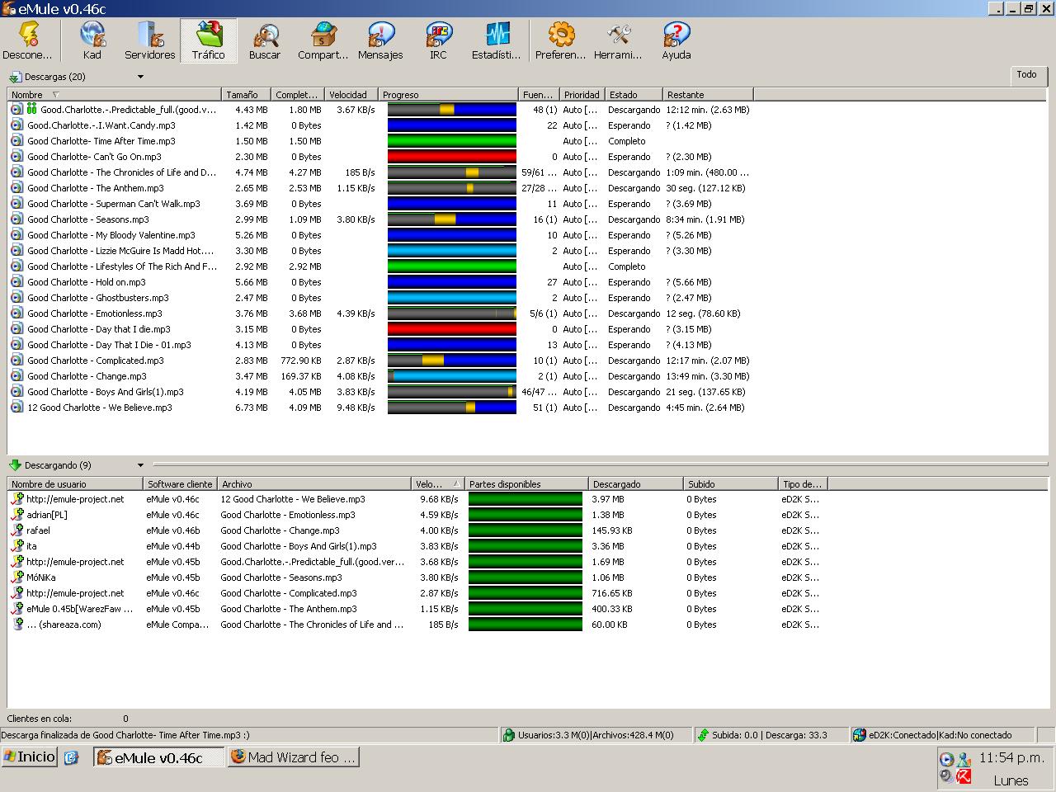Switch to eMule v0.46c taskbar button
1056x792 pixels.
(x=158, y=757)
